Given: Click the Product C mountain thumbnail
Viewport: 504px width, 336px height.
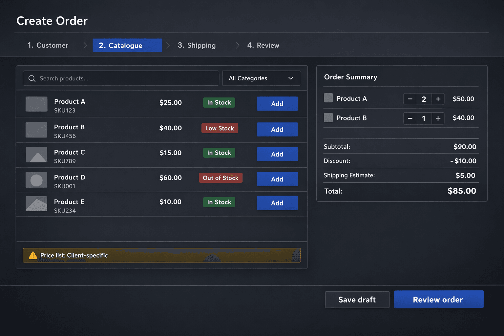Looking at the screenshot, I should coord(36,155).
